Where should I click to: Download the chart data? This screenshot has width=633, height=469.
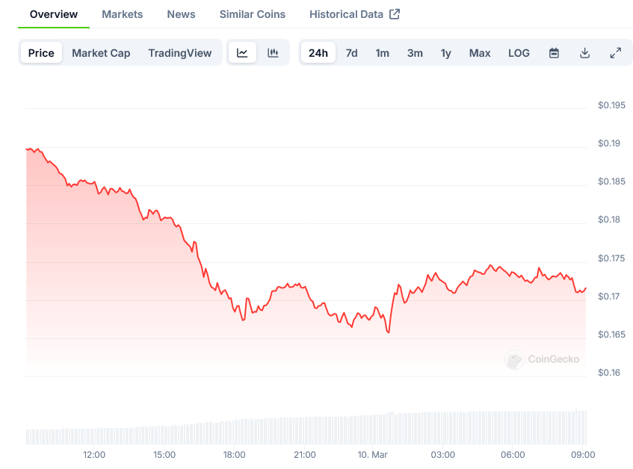pyautogui.click(x=584, y=53)
